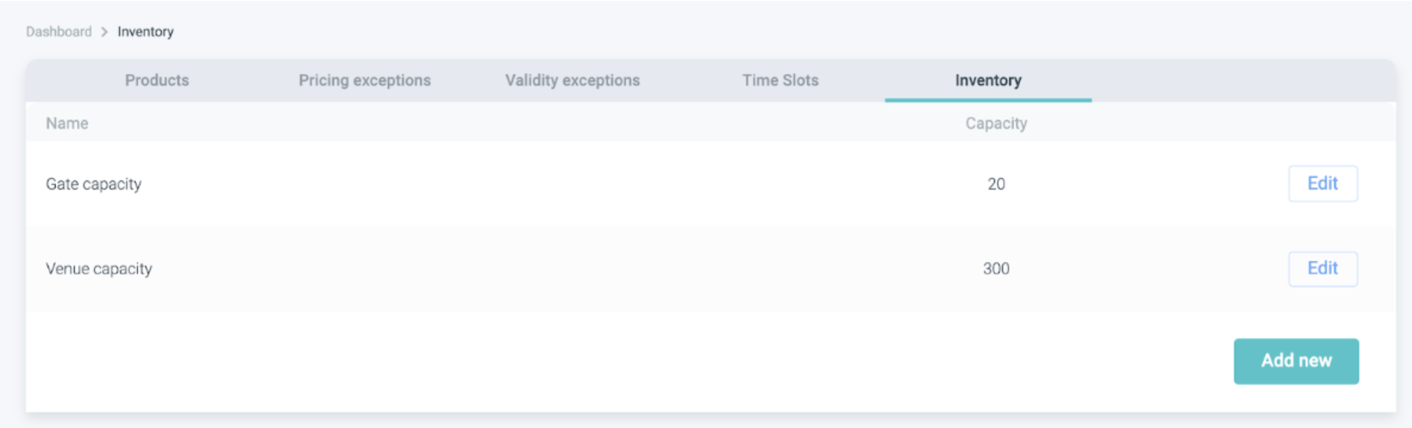
Task: Select the Gate capacity name cell
Action: coord(94,184)
